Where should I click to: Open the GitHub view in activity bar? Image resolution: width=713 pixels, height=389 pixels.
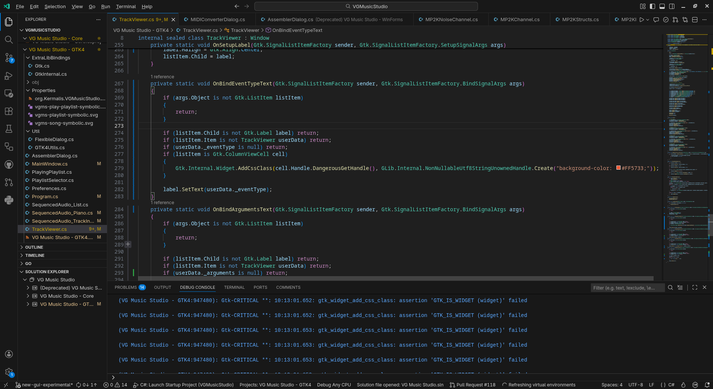pos(9,164)
